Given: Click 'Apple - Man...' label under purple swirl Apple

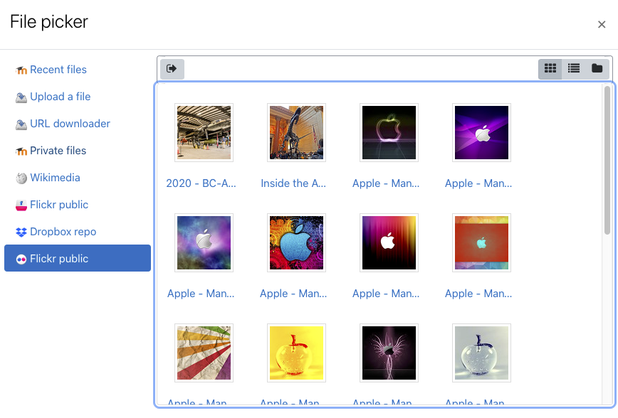Looking at the screenshot, I should pos(478,183).
